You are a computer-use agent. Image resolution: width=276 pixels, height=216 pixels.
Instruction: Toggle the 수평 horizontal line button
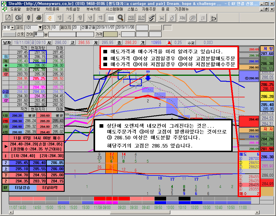pos(191,43)
